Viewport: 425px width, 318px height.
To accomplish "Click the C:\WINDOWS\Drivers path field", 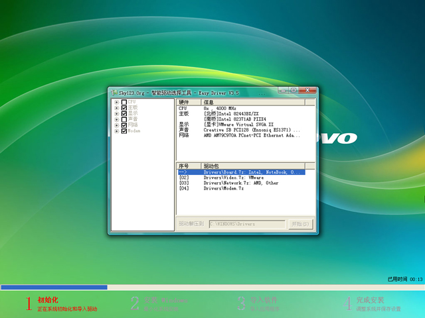I will pos(246,224).
